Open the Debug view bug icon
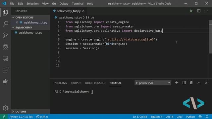212x119 pixels. pos(5,47)
